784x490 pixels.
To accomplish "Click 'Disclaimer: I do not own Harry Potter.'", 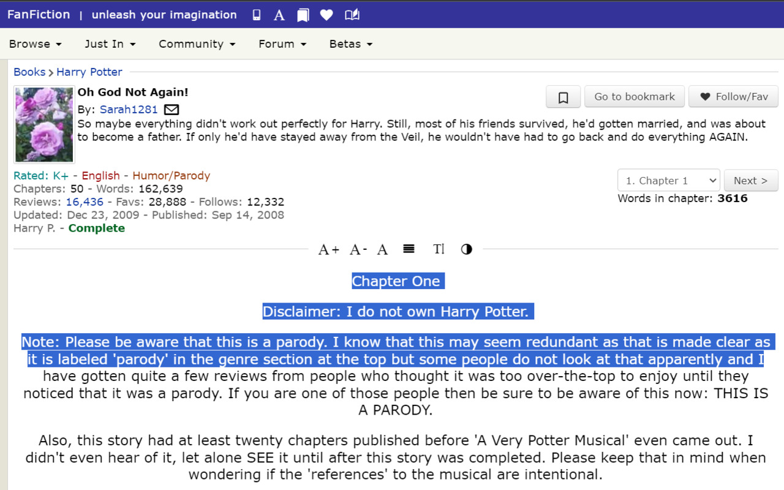I will (396, 312).
